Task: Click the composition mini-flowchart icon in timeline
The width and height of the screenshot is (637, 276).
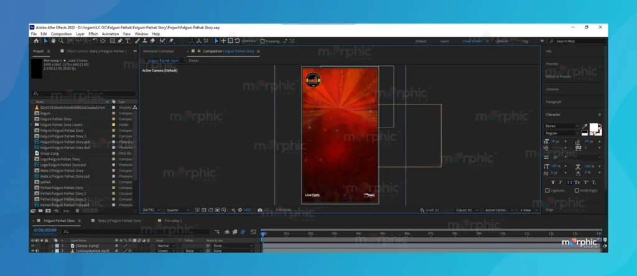Action: [x=217, y=232]
